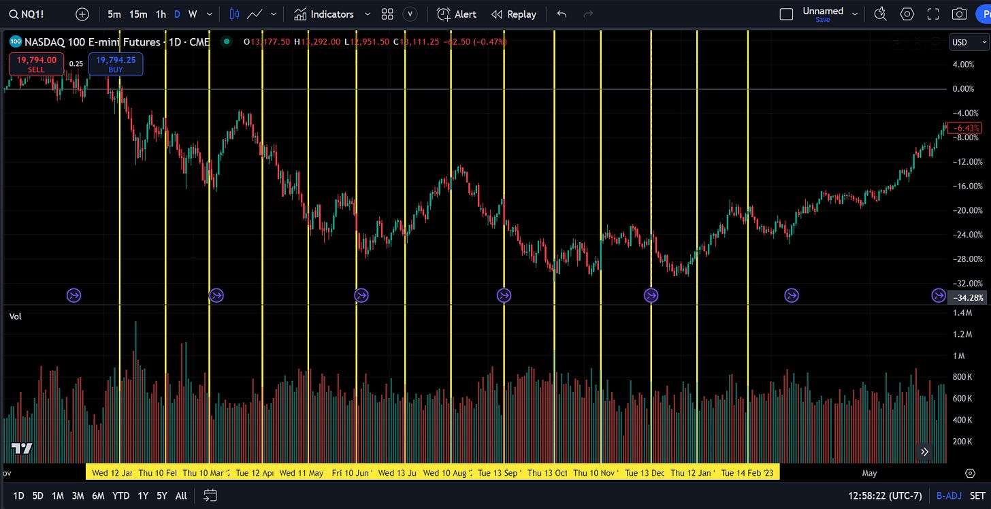Viewport: 991px width, 509px height.
Task: Select the line chart style icon
Action: 255,14
